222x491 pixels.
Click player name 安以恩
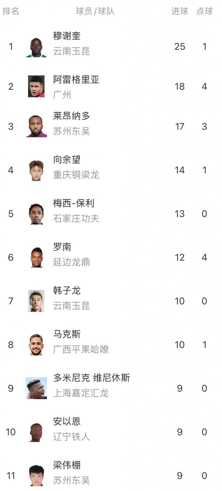(67, 421)
